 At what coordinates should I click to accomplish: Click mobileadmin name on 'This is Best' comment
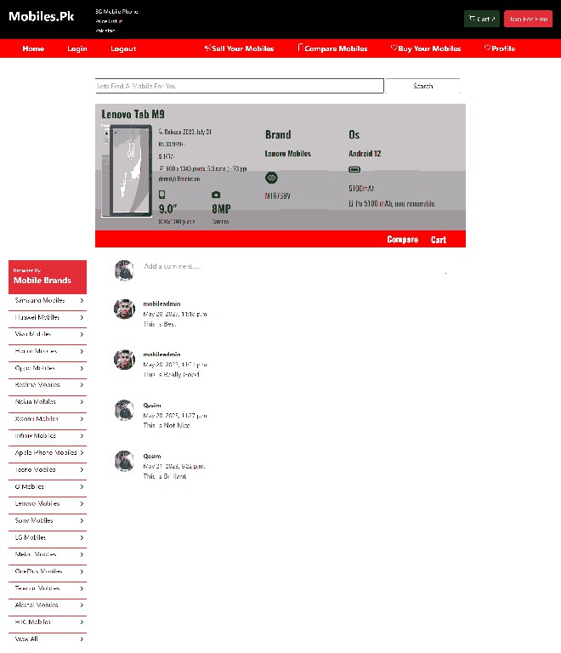pos(161,304)
